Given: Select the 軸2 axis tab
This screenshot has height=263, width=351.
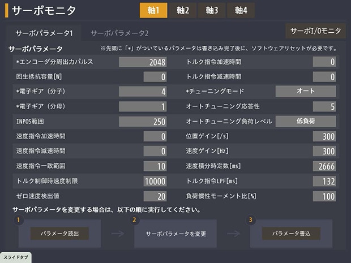Looking at the screenshot, I should [x=183, y=10].
